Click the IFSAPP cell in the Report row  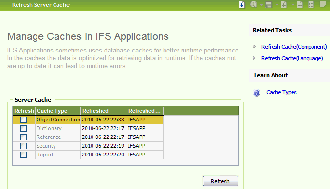[x=145, y=155]
